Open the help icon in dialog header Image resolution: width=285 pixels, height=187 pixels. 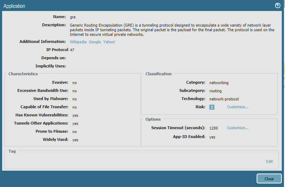click(278, 6)
